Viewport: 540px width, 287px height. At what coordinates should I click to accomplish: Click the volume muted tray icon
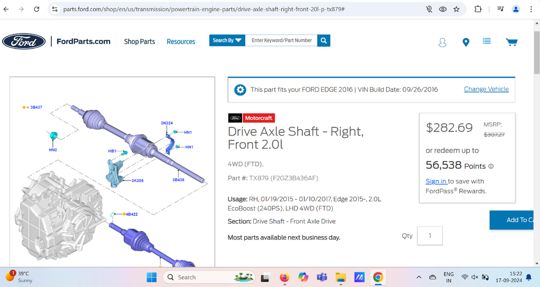point(475,277)
